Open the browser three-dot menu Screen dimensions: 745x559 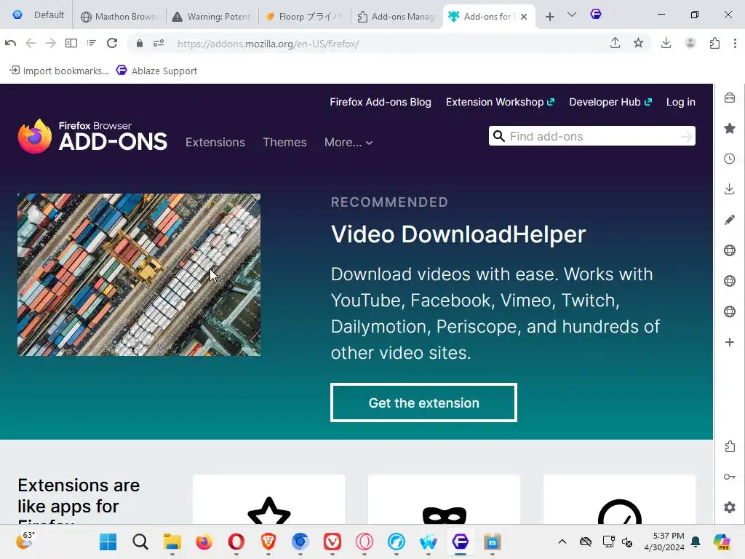click(735, 43)
